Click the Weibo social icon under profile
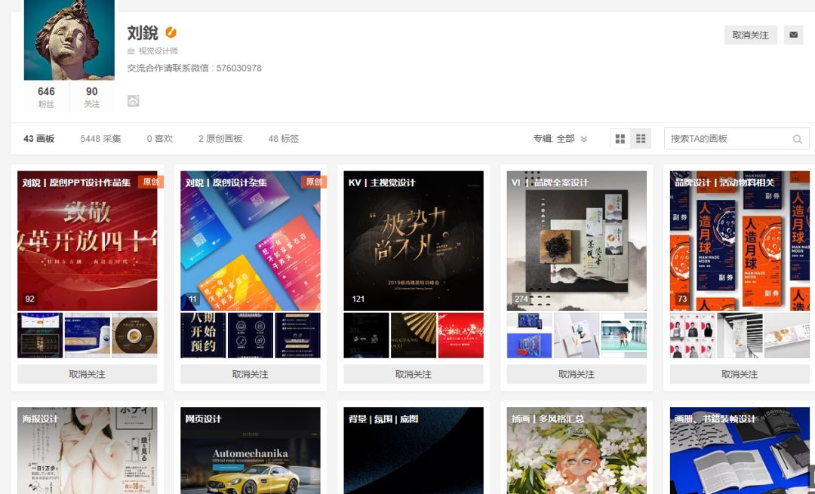Screen dimensions: 815x494 [x=133, y=101]
